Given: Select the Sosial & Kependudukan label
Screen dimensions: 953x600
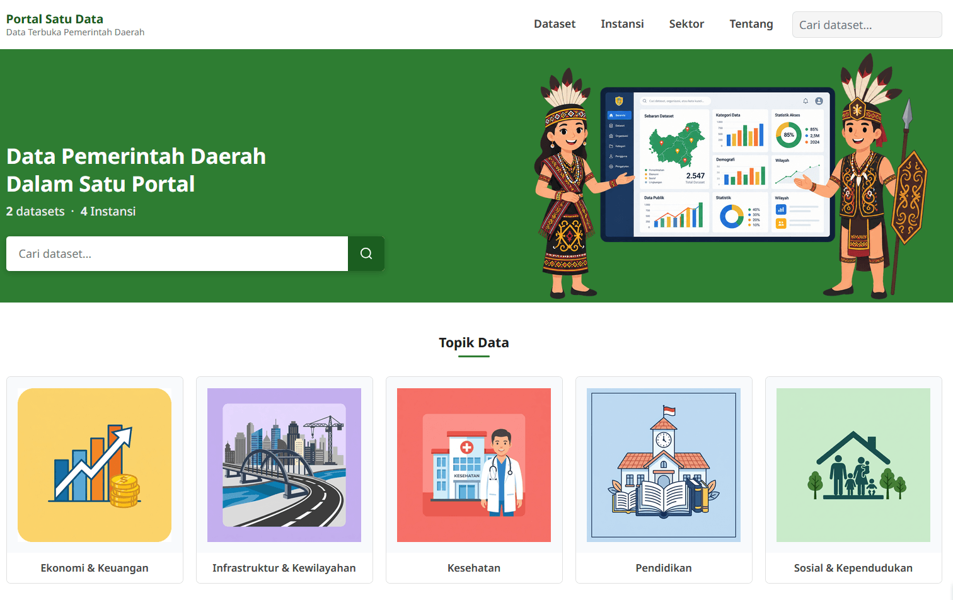Looking at the screenshot, I should click(x=853, y=568).
